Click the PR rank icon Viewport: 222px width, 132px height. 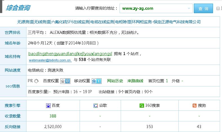pyautogui.click(x=36, y=81)
